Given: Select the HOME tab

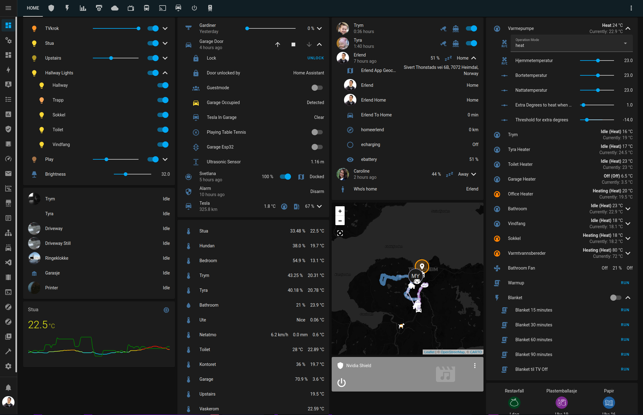Looking at the screenshot, I should point(33,8).
